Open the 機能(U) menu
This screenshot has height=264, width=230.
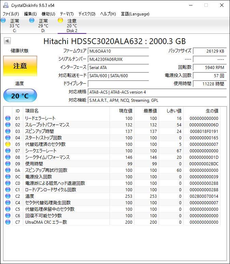pyautogui.click(x=48, y=14)
